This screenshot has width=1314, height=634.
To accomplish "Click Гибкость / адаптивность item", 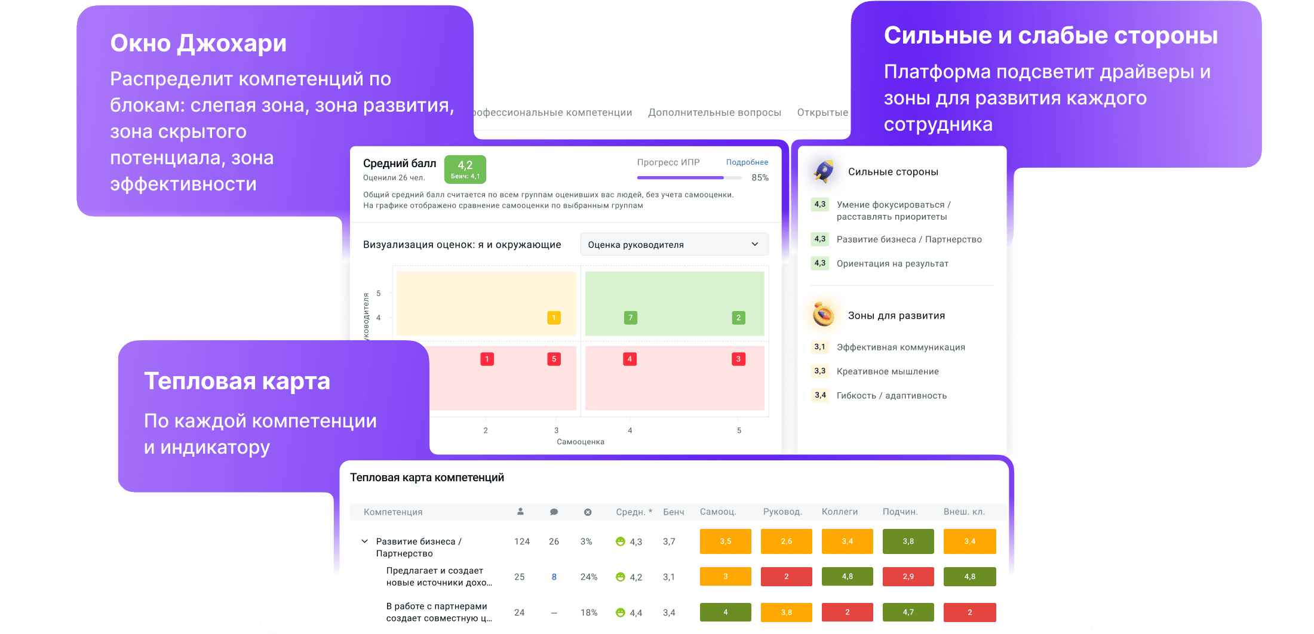I will [x=892, y=396].
